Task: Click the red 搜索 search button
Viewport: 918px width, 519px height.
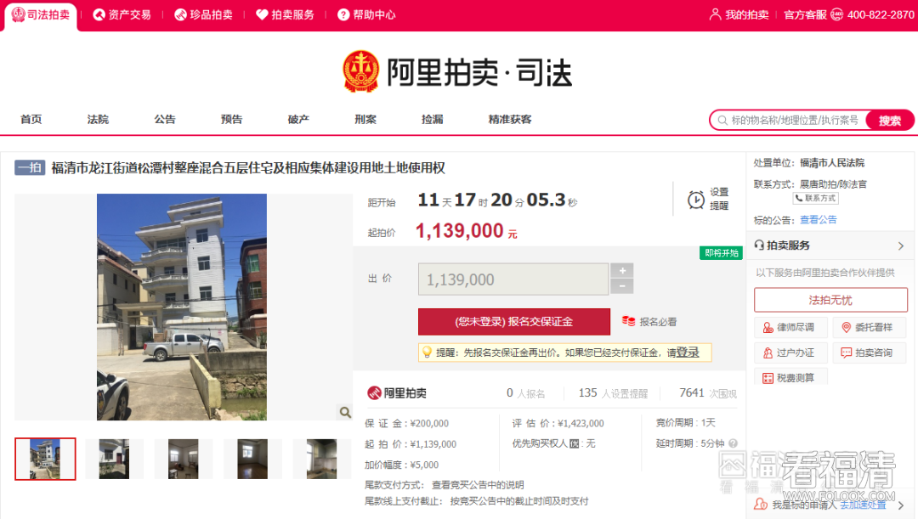Action: pyautogui.click(x=889, y=120)
